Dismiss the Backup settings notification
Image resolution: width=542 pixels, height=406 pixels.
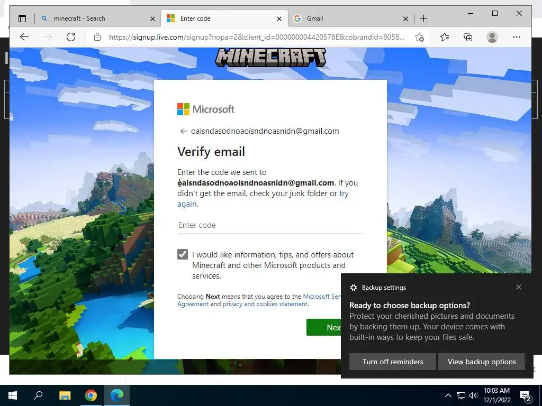519,287
